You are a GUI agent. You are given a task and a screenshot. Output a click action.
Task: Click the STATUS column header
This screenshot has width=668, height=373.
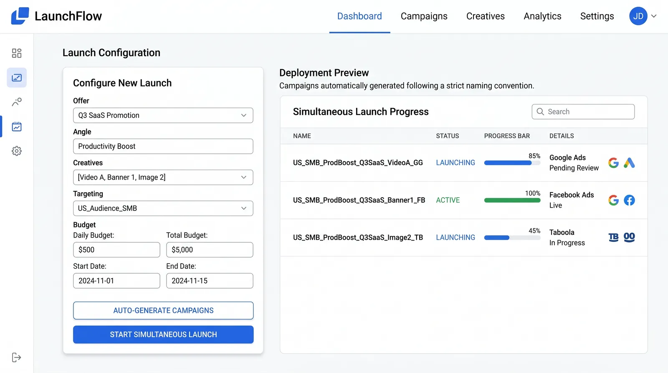click(448, 136)
